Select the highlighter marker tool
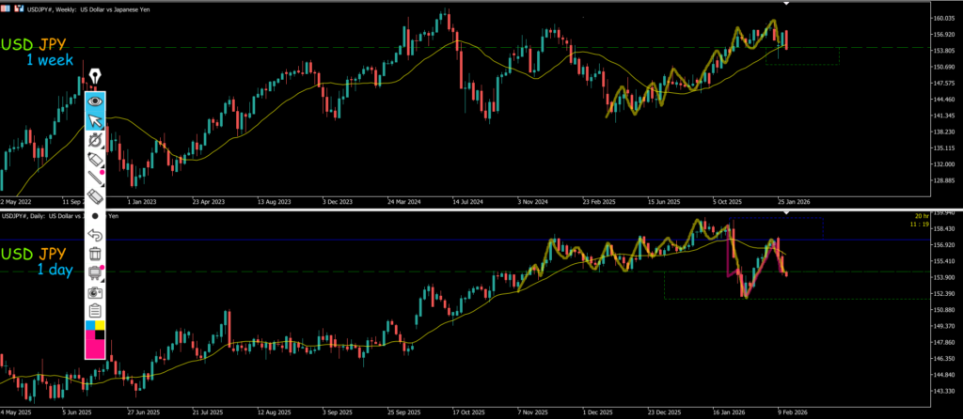Screen dimensions: 963x419 (95, 159)
